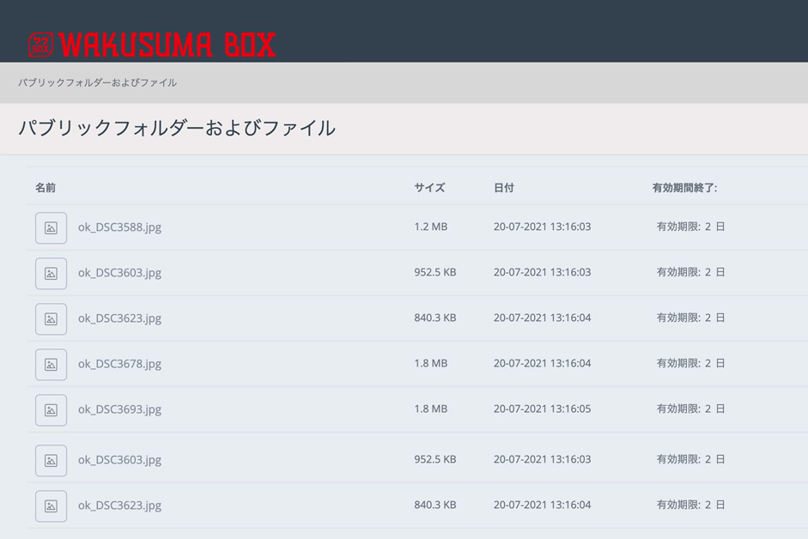Click image icon next to ok_DSC3693.jpg
The width and height of the screenshot is (808, 539).
click(x=51, y=410)
